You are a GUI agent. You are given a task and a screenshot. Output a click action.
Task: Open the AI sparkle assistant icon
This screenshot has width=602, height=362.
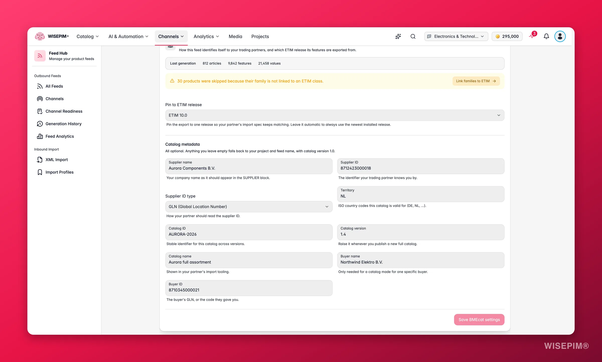click(398, 36)
